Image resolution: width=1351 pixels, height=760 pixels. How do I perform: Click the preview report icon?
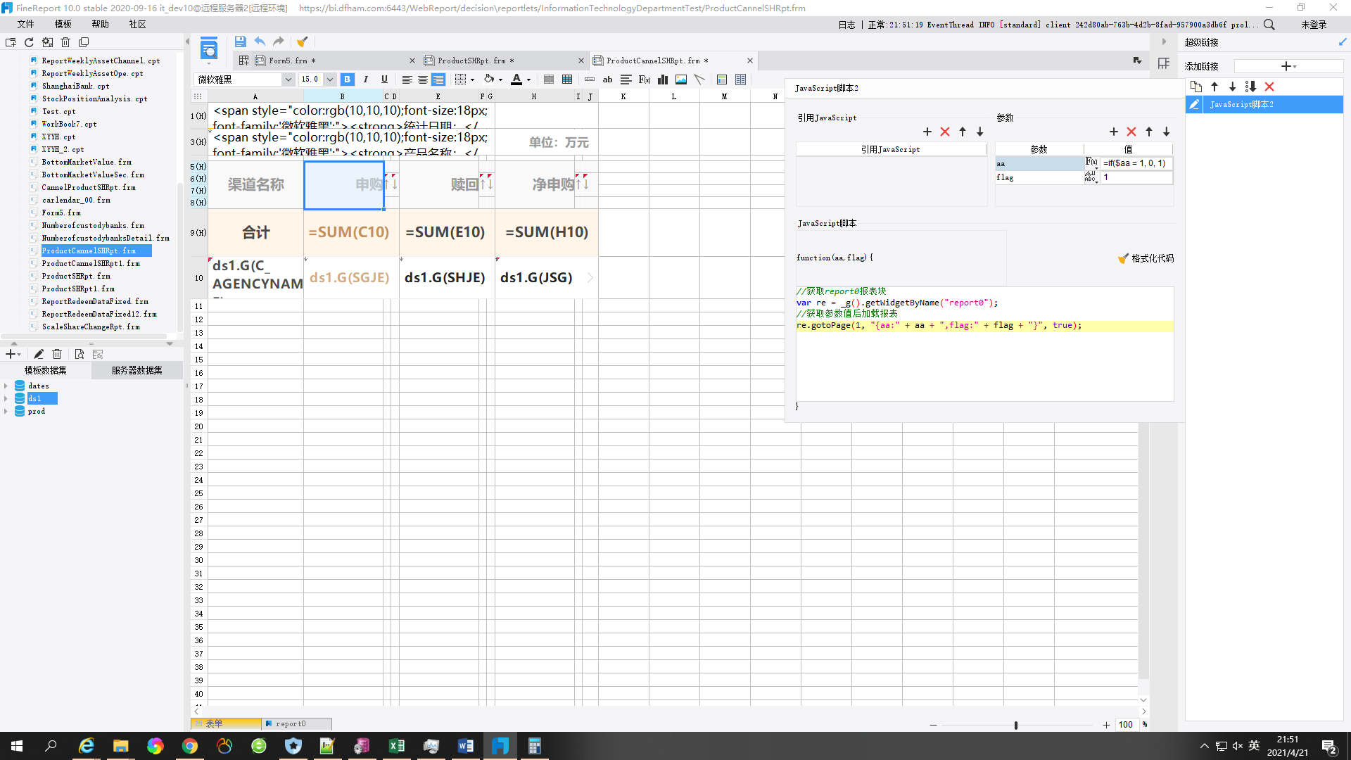pyautogui.click(x=208, y=50)
